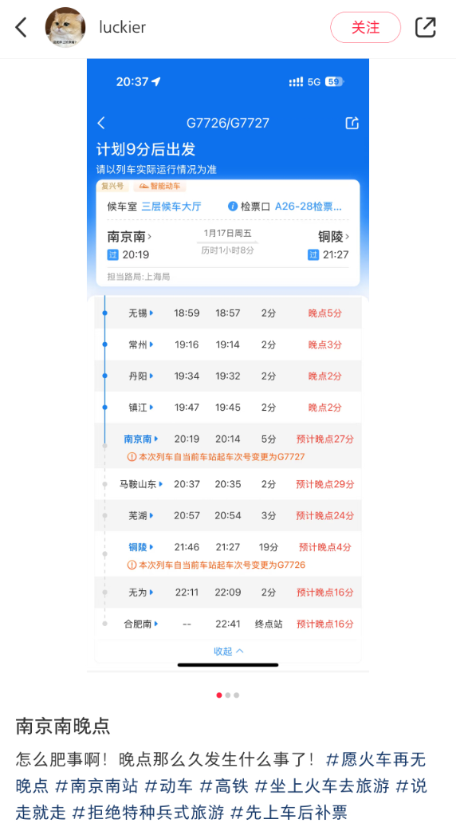The width and height of the screenshot is (456, 835).
Task: Open 马鞍山东 station arrow in schedule
Action: coord(161,484)
